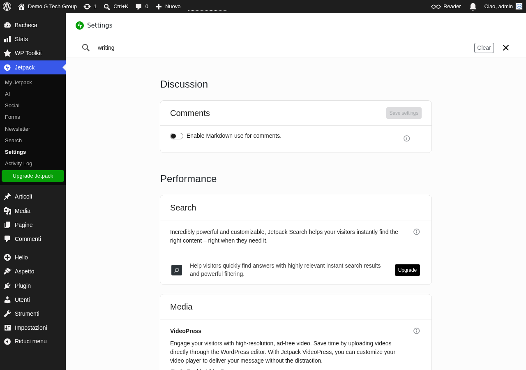
Task: Open Forms submenu item
Action: coord(12,117)
